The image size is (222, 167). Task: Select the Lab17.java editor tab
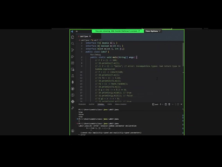click(84, 36)
